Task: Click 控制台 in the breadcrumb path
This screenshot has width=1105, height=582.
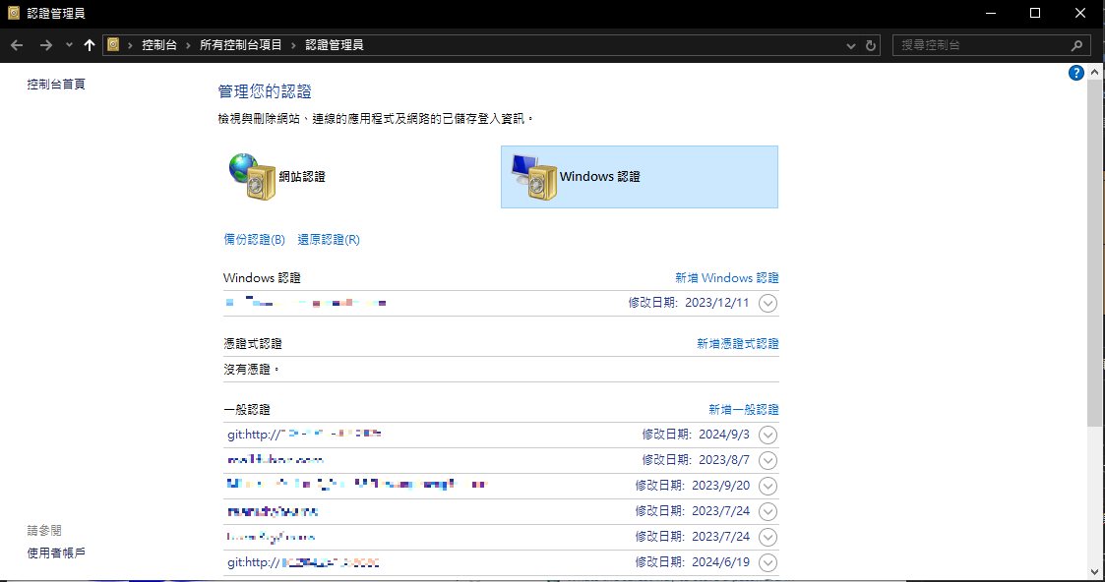Action: (x=158, y=45)
